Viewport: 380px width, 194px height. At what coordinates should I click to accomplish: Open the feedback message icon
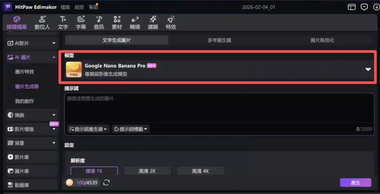(364, 7)
